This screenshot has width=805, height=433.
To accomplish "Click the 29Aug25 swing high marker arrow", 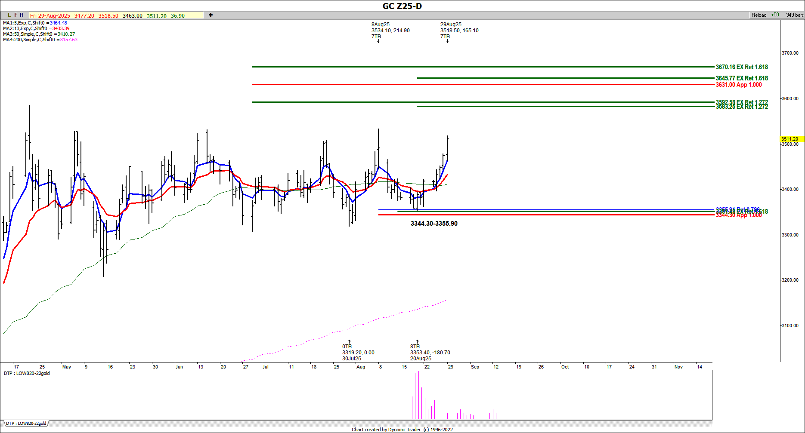I will [447, 41].
